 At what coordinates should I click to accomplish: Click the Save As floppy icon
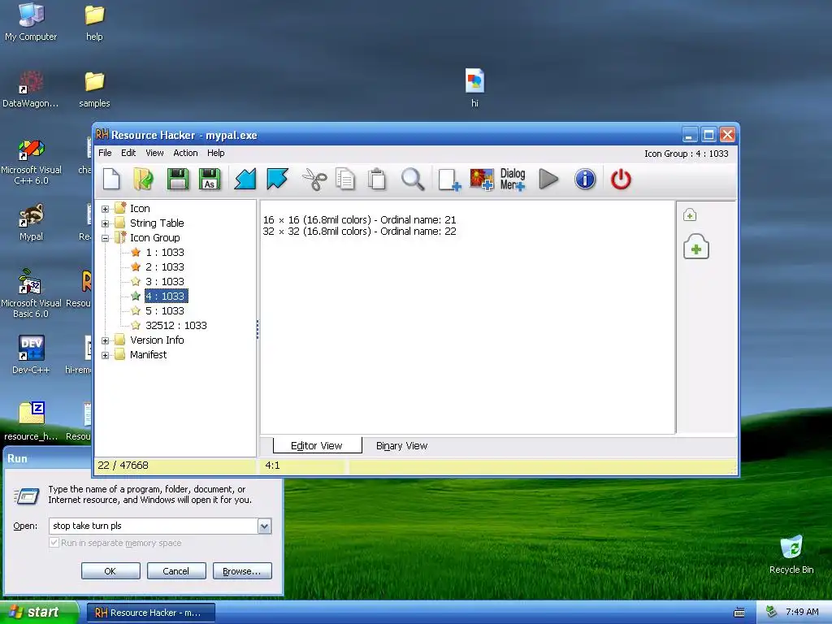tap(210, 179)
